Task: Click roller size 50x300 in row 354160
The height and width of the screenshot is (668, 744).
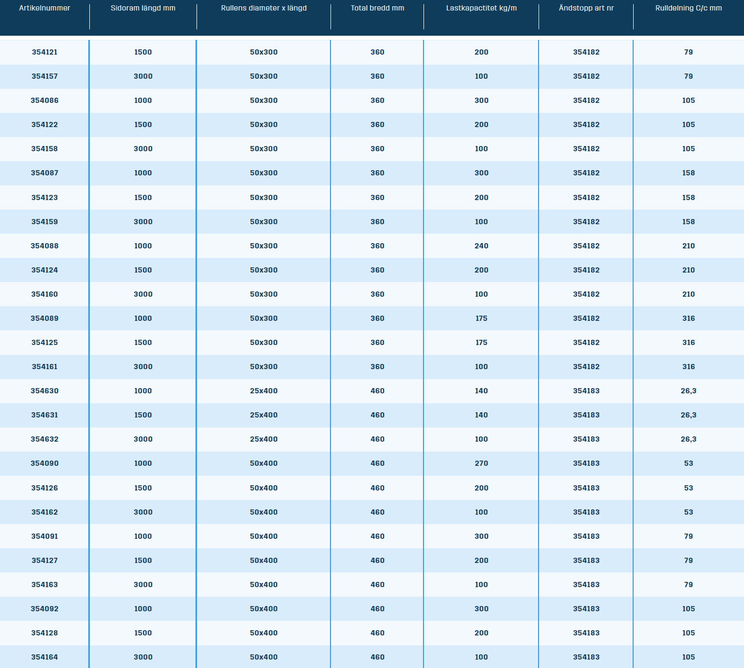Action: coord(264,295)
